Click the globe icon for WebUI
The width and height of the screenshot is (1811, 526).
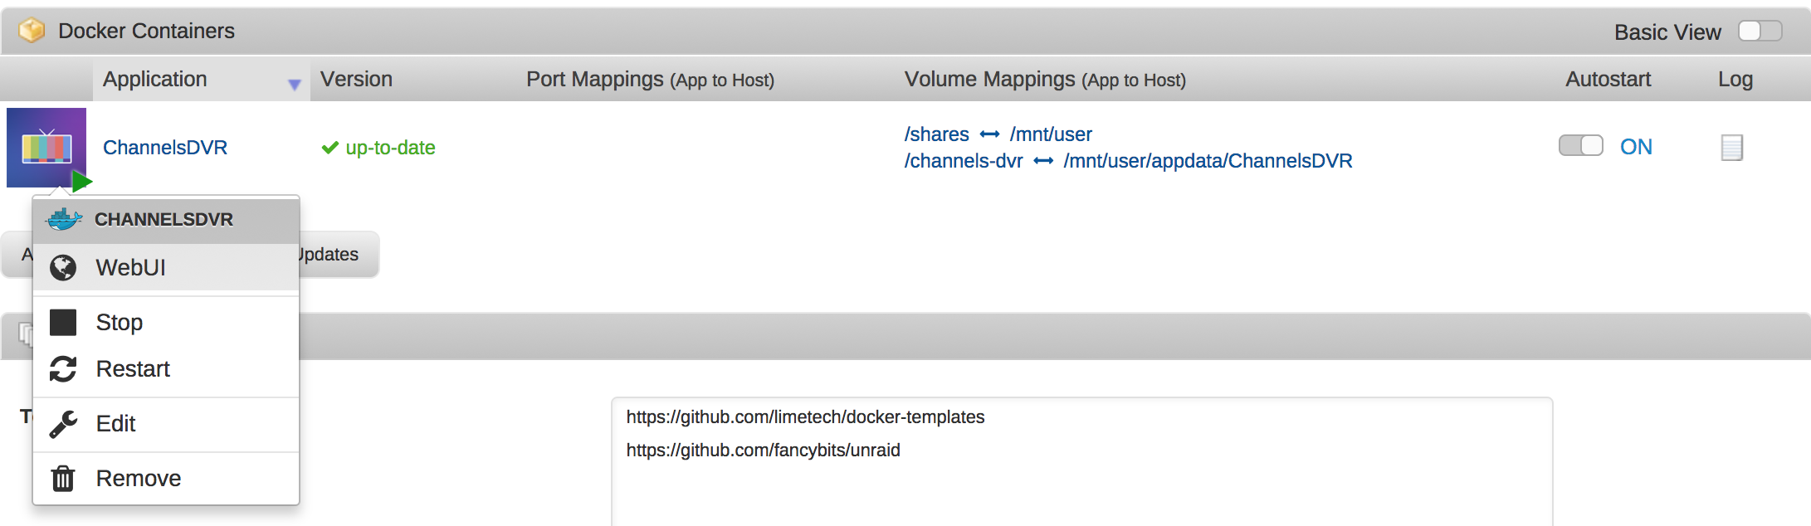[x=63, y=268]
